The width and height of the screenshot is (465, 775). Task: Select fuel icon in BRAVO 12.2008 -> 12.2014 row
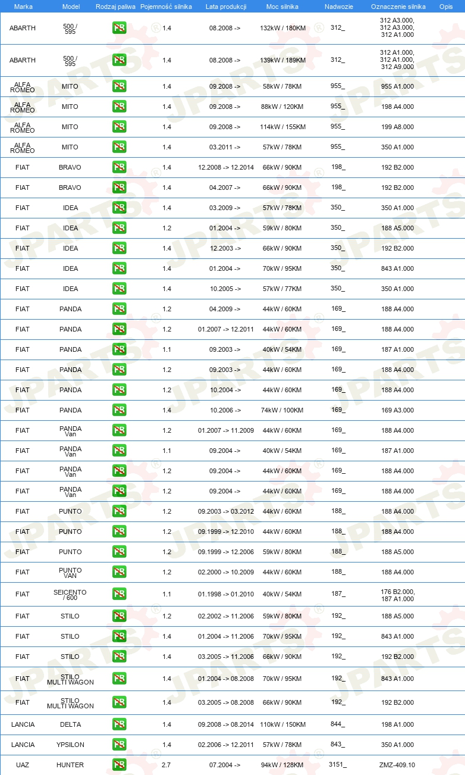tap(120, 167)
